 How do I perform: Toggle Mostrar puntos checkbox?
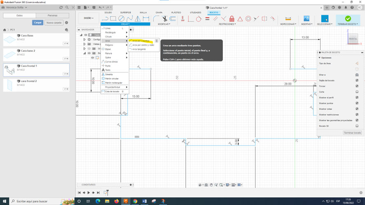click(357, 103)
